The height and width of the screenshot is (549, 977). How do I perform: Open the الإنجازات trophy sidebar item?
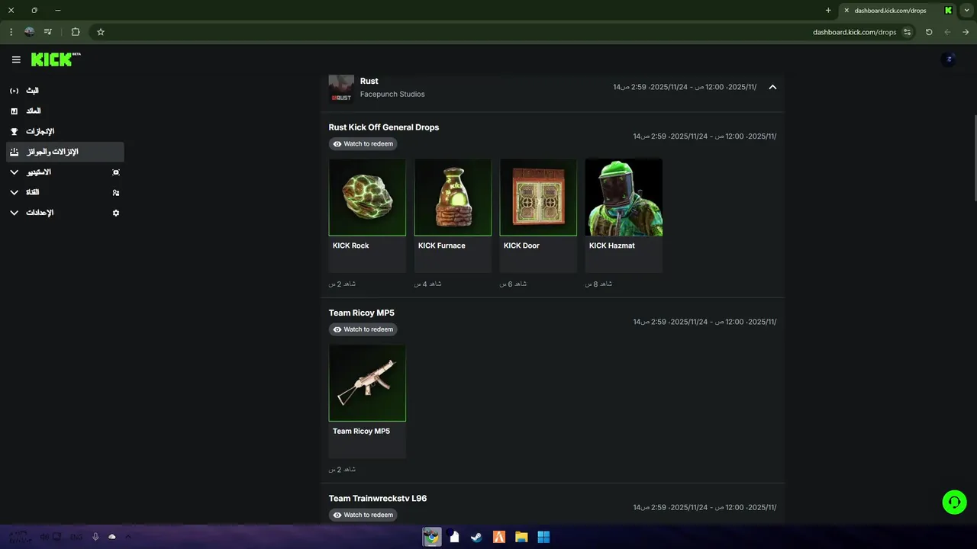(x=65, y=131)
